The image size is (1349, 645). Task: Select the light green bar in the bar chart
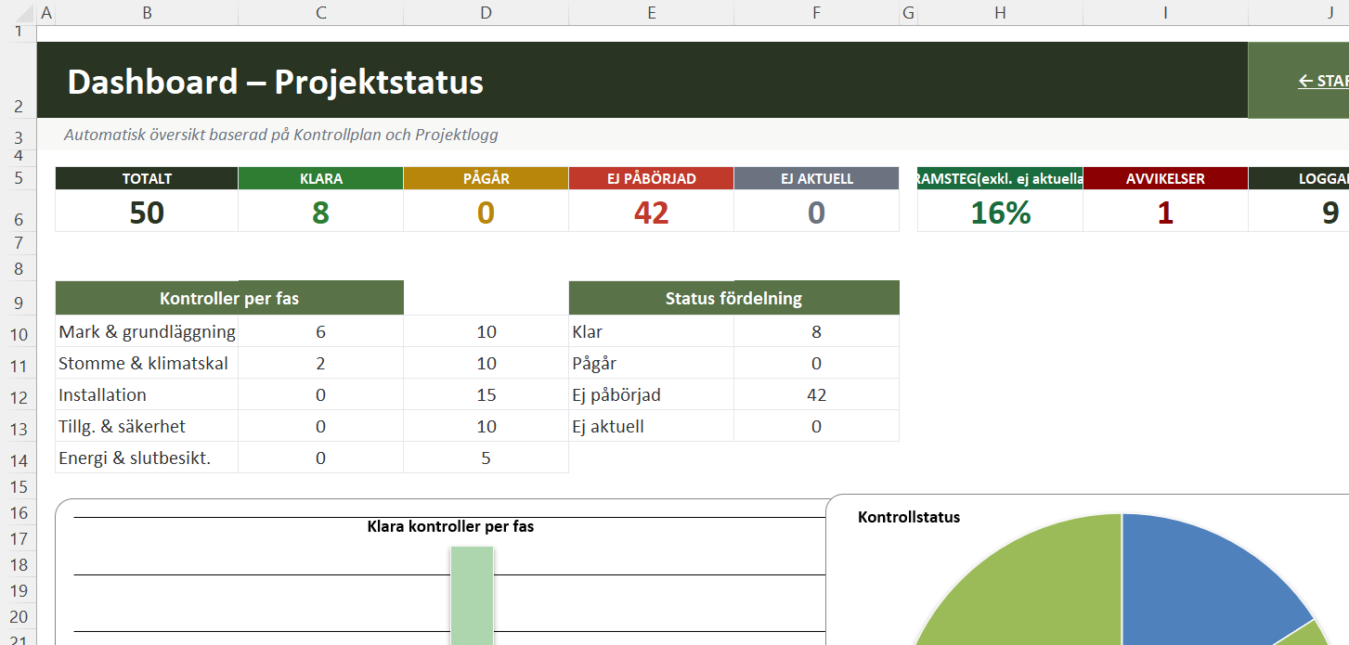tap(472, 594)
